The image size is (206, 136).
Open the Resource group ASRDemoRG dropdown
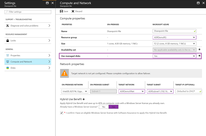click(175, 37)
